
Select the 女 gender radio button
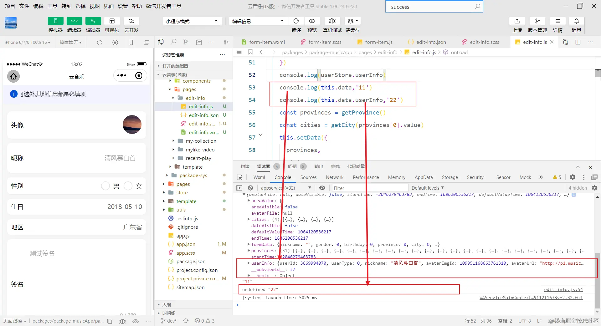[128, 186]
